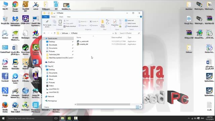The image size is (215, 121).
Task: Switch to Large icons view icon
Action: [140, 107]
